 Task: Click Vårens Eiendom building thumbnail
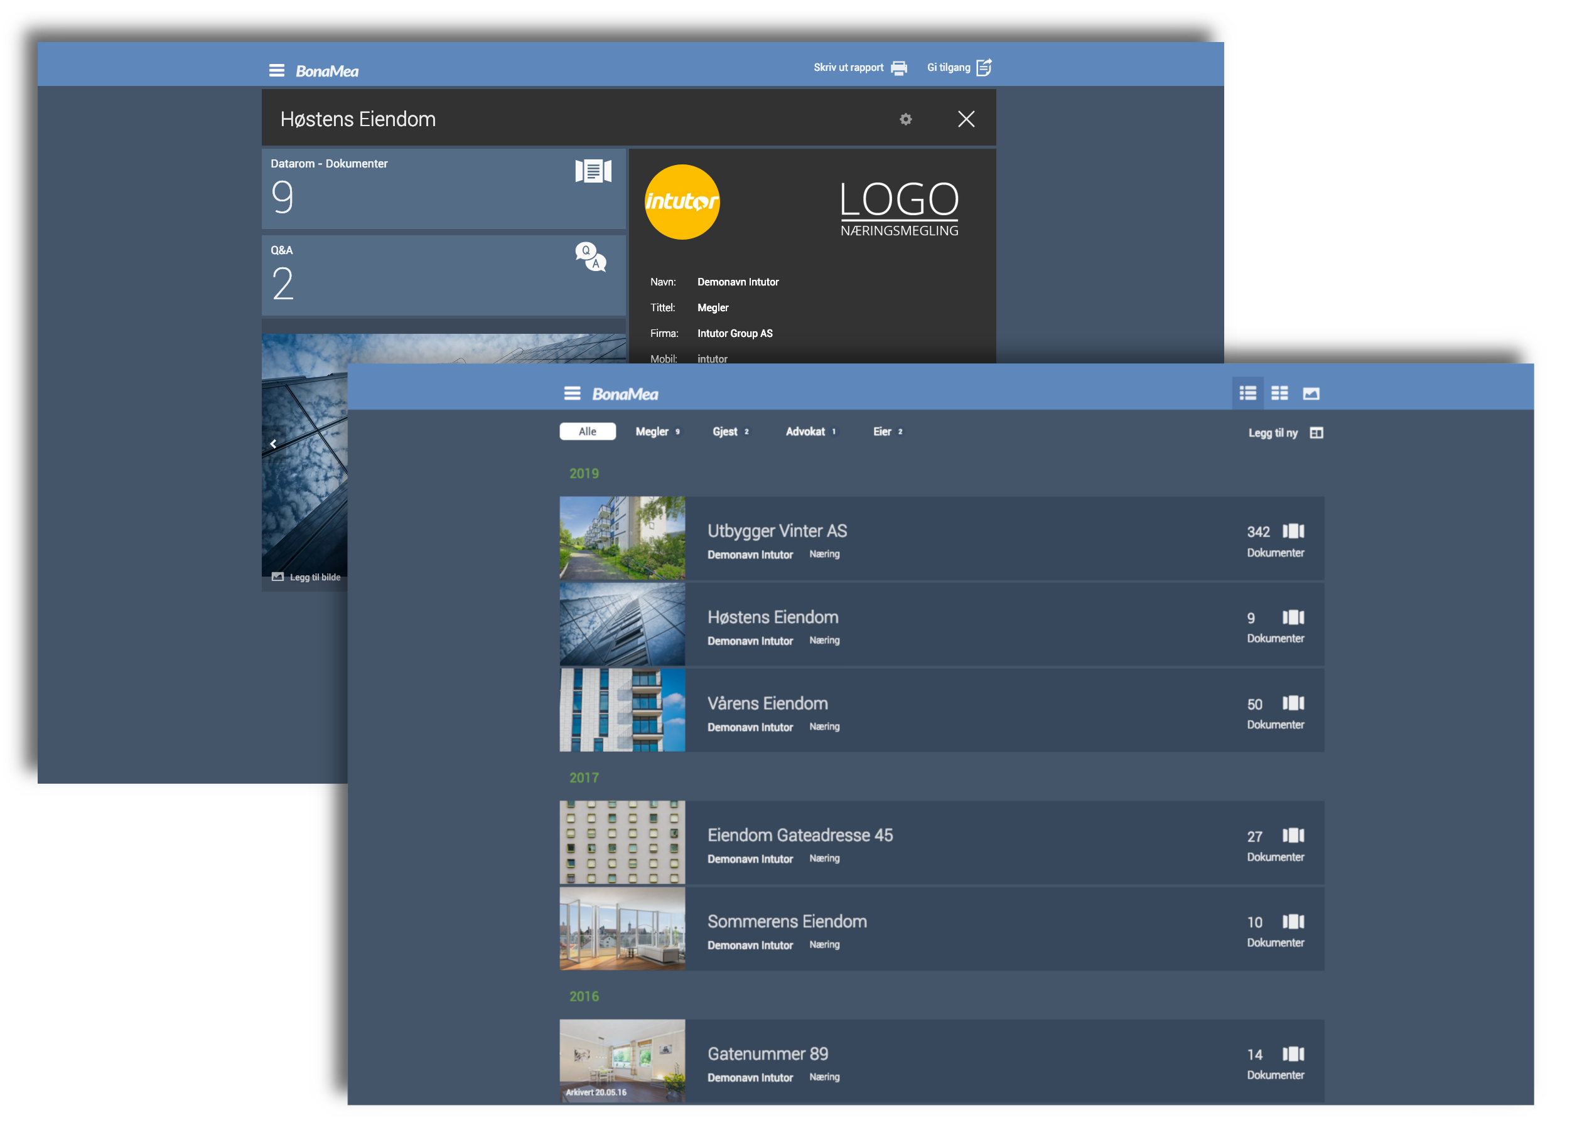[x=622, y=710]
